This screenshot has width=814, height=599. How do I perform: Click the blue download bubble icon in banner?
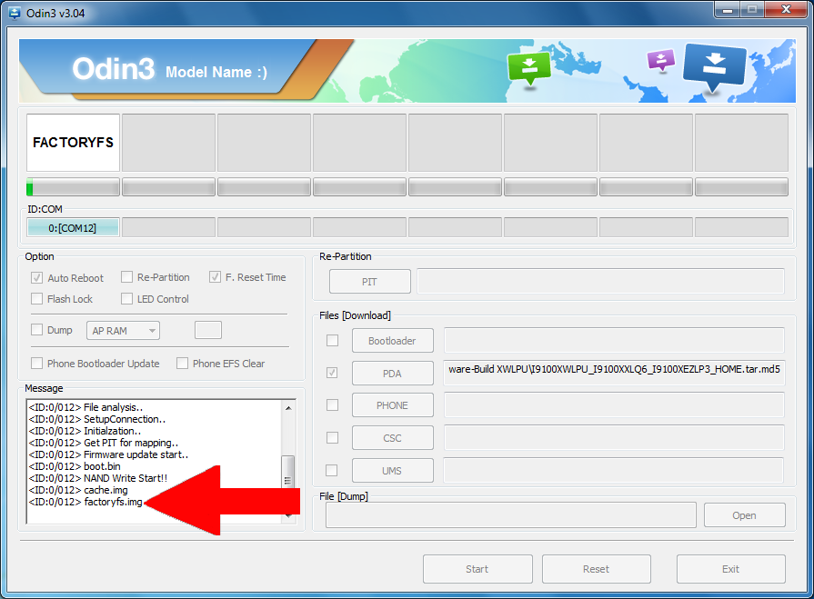pos(715,66)
